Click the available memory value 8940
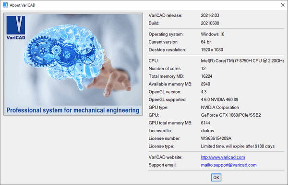 point(205,84)
